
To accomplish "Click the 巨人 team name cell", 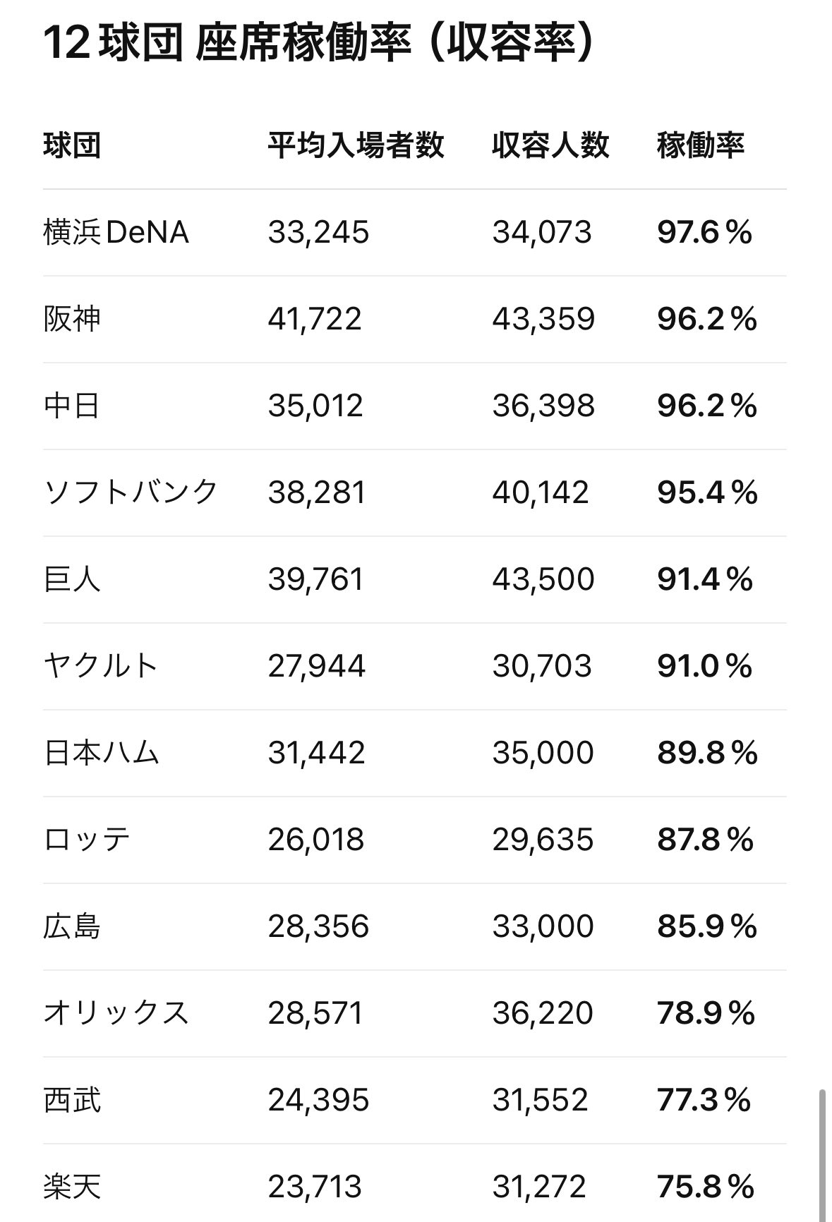I will pos(72,579).
